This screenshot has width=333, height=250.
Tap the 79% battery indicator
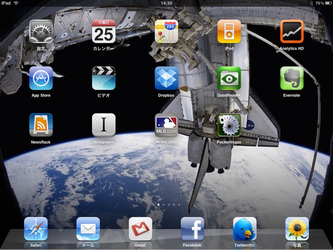coord(323,3)
